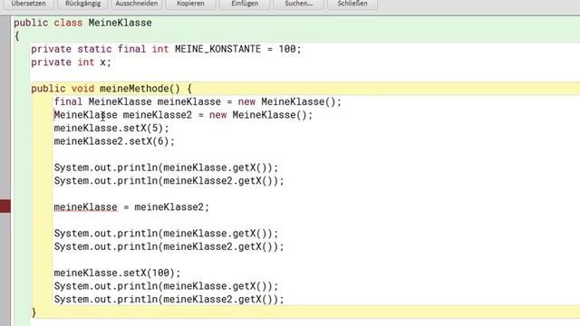Click the Einfügen paste button
580x326 pixels.
click(245, 4)
